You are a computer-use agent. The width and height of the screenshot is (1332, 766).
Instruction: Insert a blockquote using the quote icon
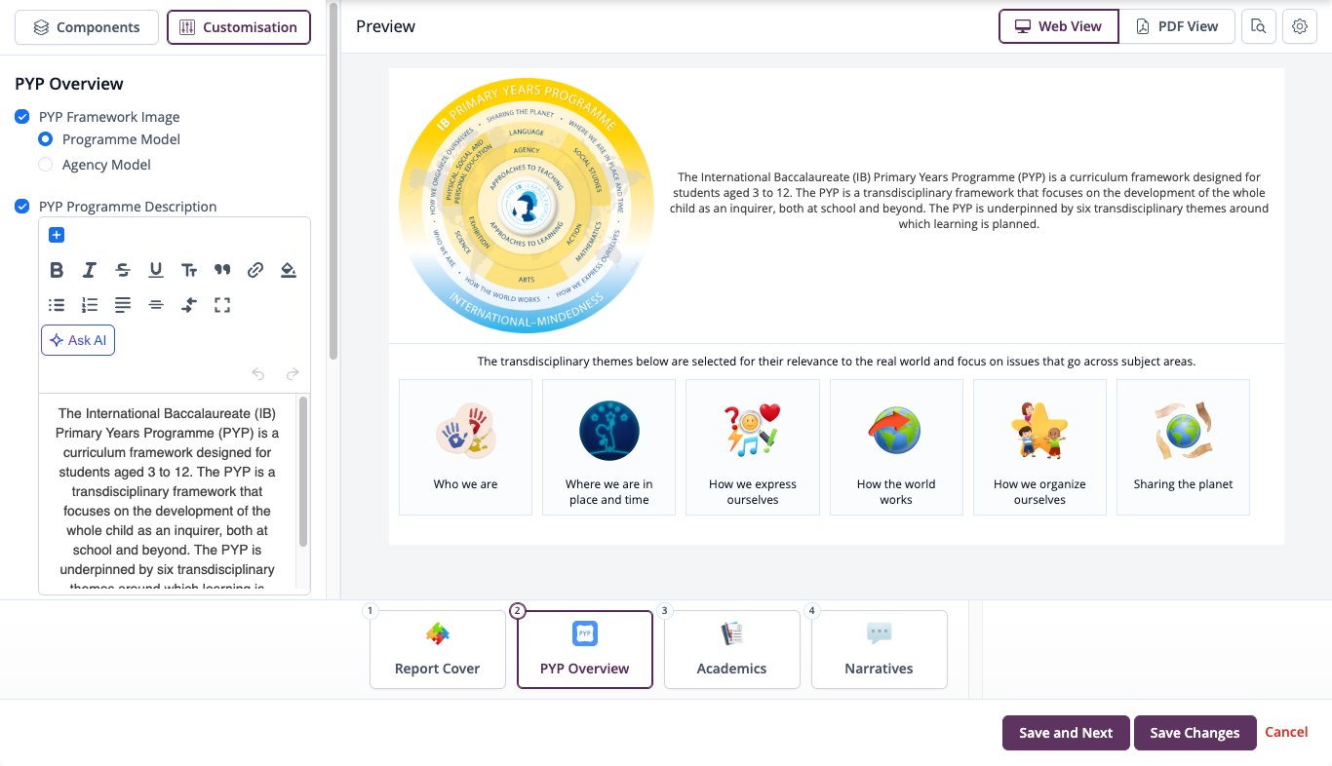[222, 270]
